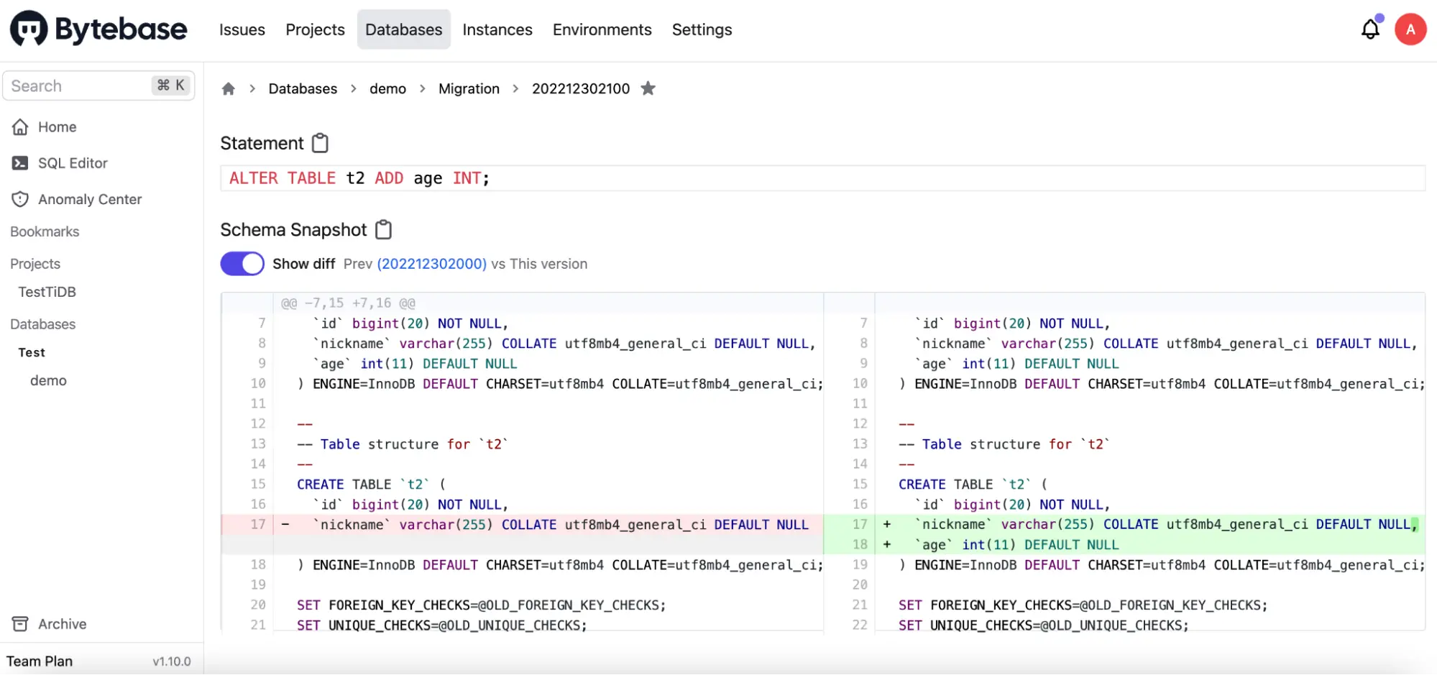Click the Bytebase logo
This screenshot has width=1437, height=675.
pyautogui.click(x=98, y=29)
